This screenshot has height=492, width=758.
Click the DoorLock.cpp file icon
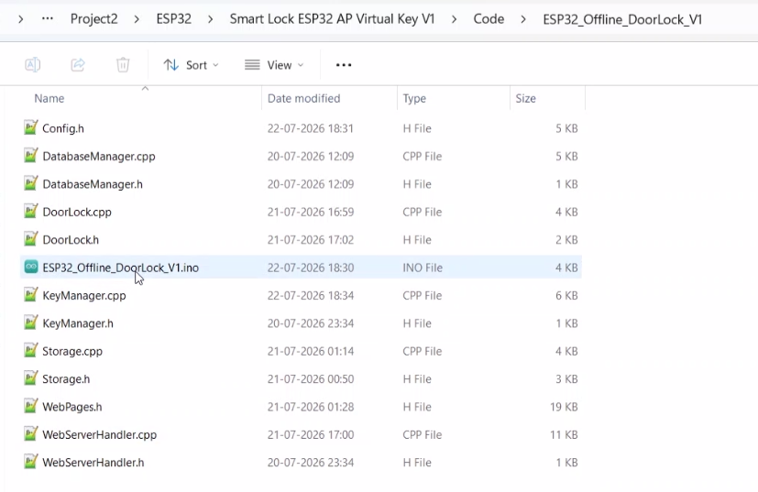click(x=30, y=212)
